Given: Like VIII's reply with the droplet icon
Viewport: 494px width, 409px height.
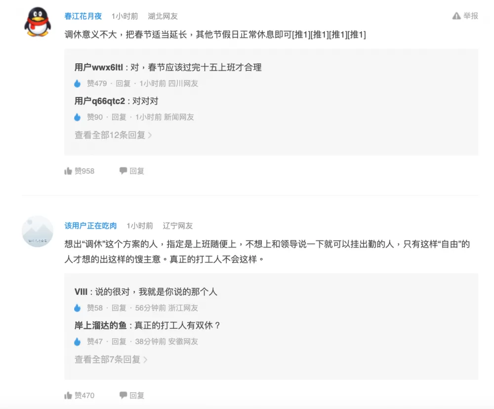Looking at the screenshot, I should click(77, 308).
